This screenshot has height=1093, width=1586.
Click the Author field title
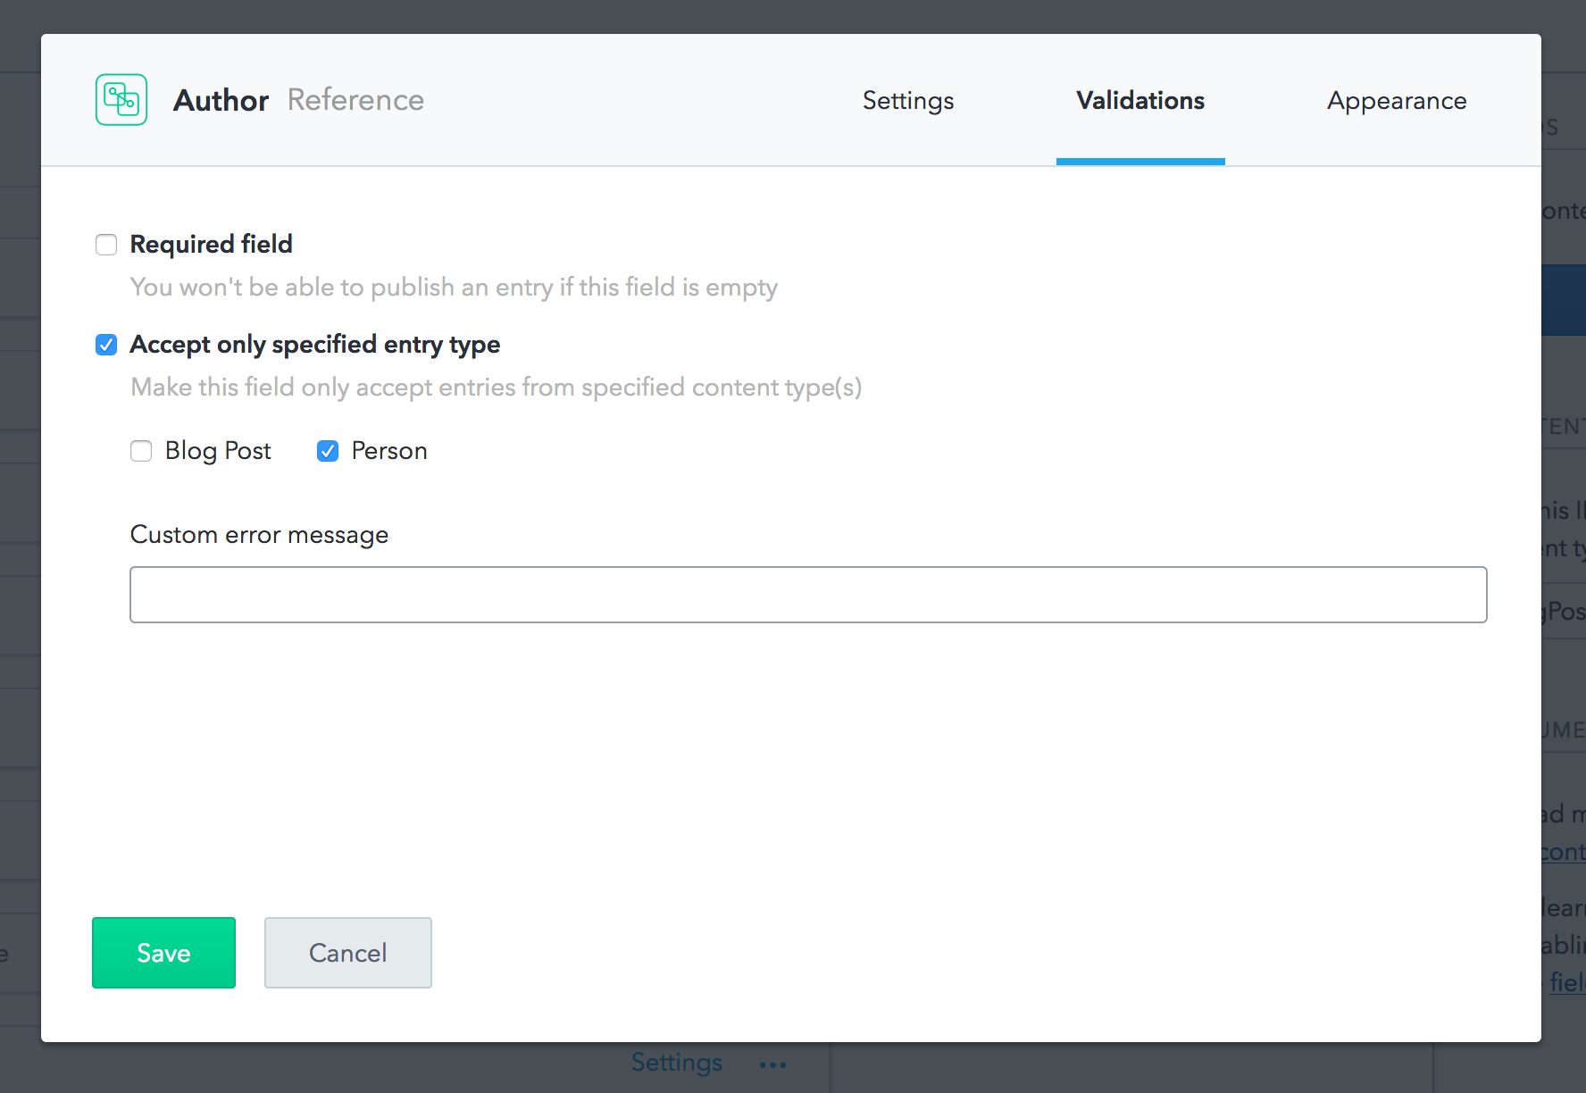(x=220, y=100)
